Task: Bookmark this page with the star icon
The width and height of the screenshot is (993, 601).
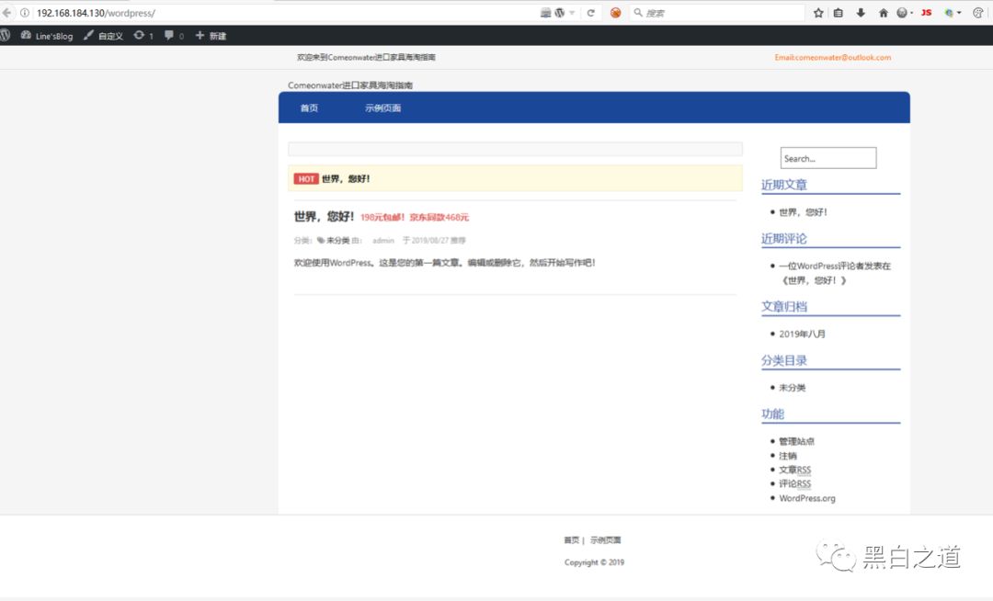Action: click(818, 13)
